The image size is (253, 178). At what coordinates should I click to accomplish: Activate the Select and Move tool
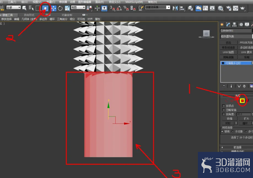53,8
